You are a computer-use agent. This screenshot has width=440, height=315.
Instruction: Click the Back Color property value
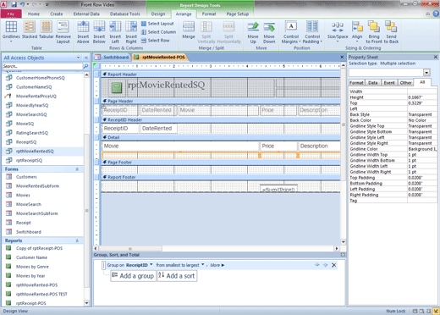(422, 120)
